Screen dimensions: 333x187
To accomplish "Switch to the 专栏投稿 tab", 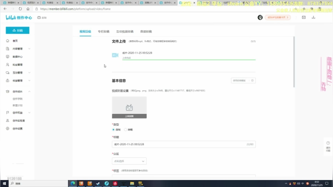I will tap(104, 31).
